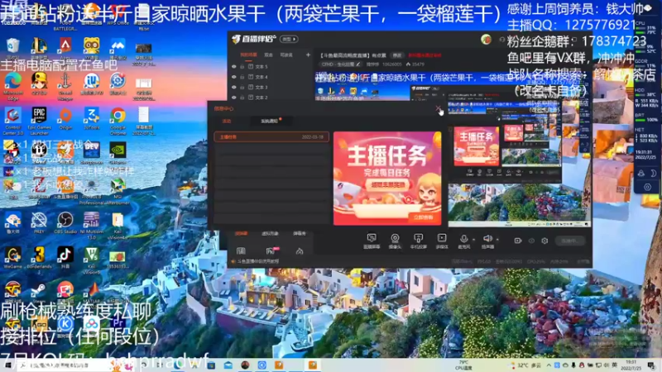Open the Microsoft Edge desktop shortcut
Viewport: 662px width, 372px height.
point(12,86)
